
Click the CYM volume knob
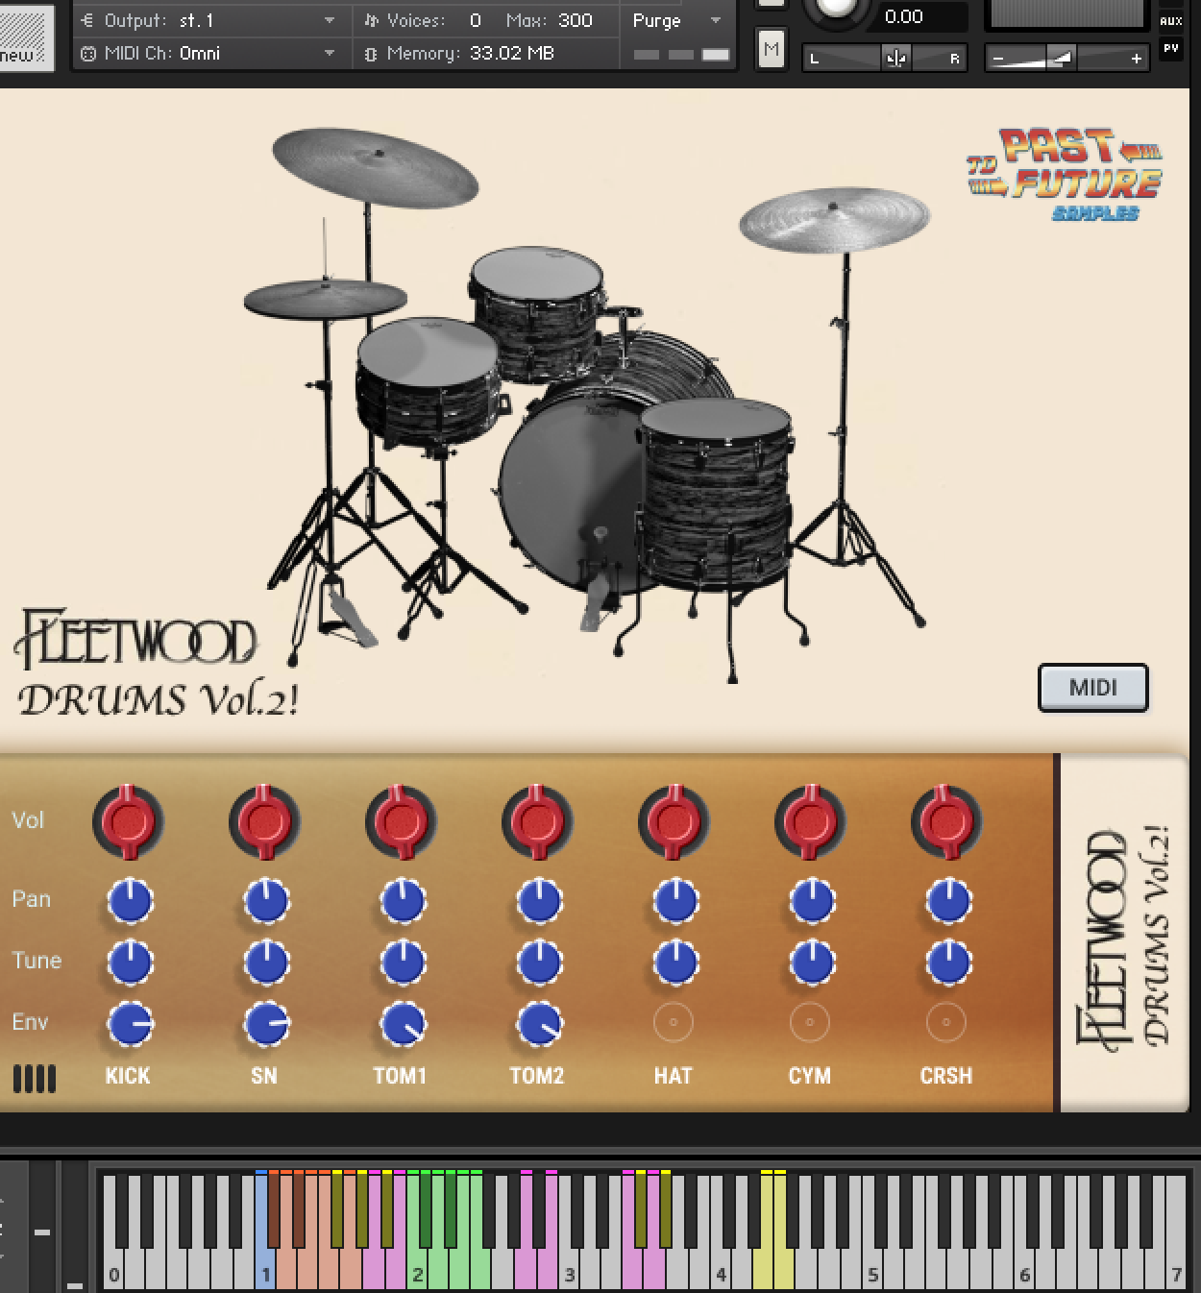[810, 822]
